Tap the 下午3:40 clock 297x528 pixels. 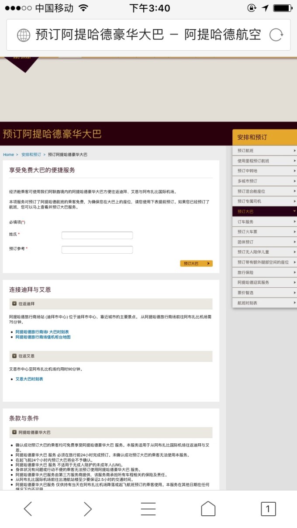click(149, 8)
